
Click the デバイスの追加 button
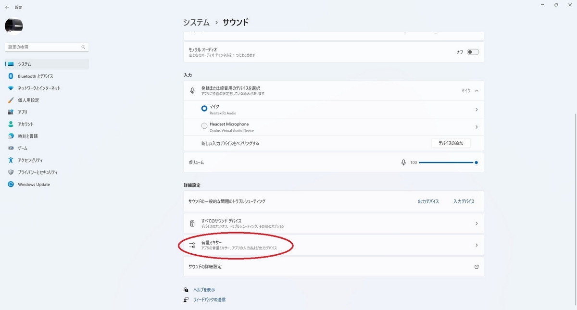tap(451, 143)
